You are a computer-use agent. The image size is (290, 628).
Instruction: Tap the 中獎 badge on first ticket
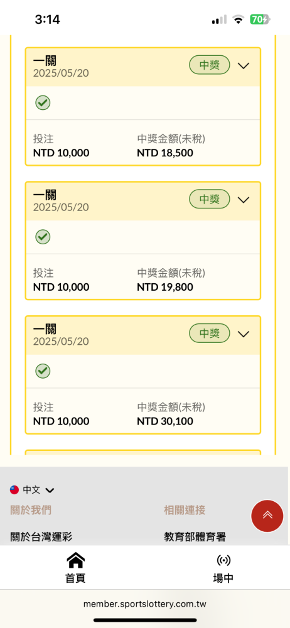click(210, 65)
